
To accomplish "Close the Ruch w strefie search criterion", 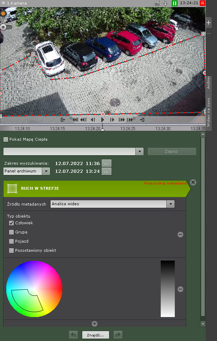I will coord(193,182).
